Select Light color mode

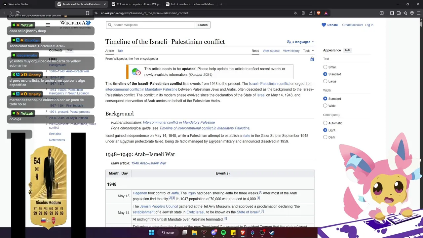[x=325, y=130]
